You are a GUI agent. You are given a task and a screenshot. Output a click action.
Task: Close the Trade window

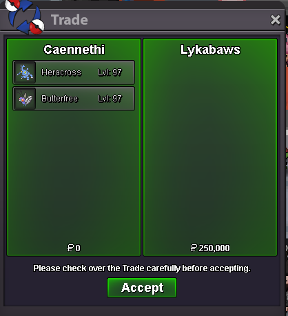(275, 20)
